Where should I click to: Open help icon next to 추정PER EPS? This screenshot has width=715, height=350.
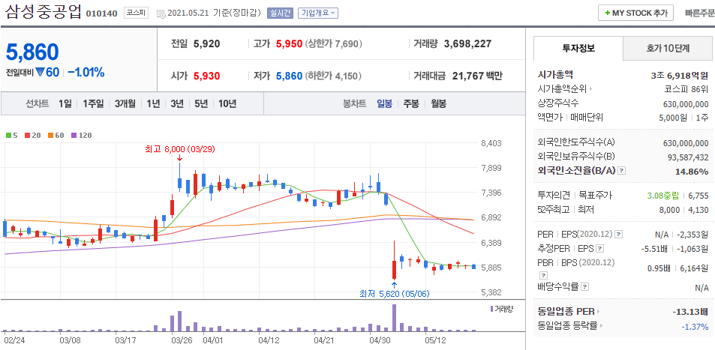pos(600,249)
